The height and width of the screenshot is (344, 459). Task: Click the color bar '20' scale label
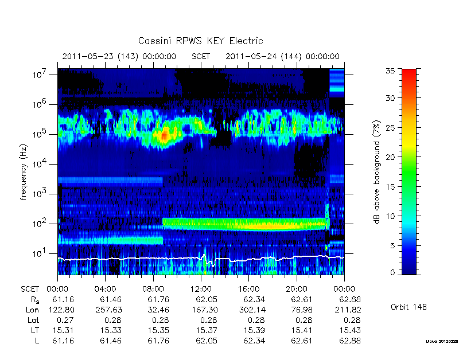391,157
